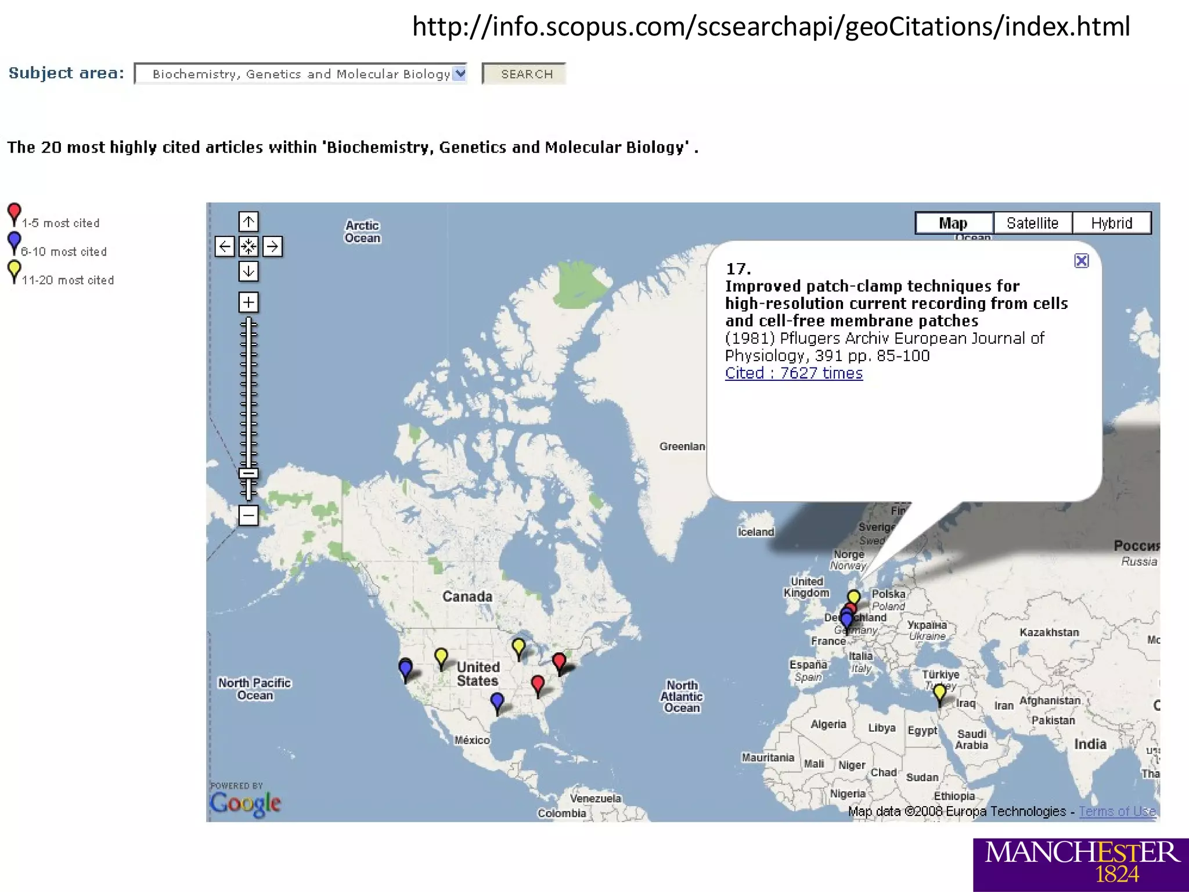
Task: Close the article info bubble
Action: tap(1081, 261)
